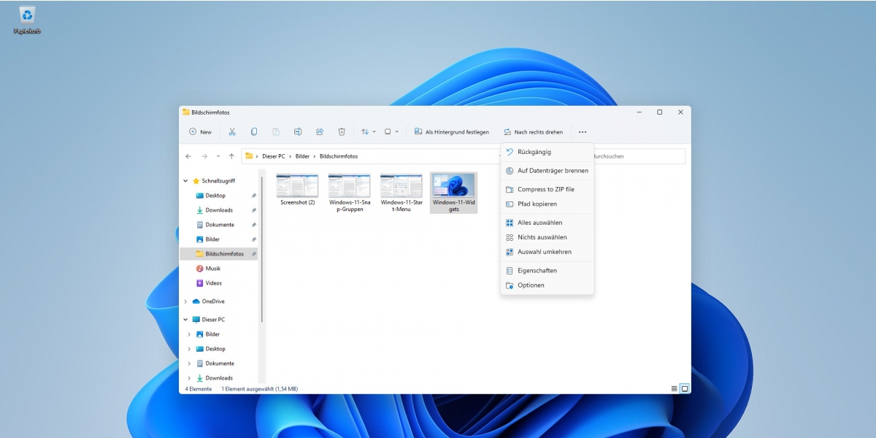This screenshot has width=876, height=438.
Task: Select the Windows-11-Start-Menu thumbnail
Action: pyautogui.click(x=401, y=193)
